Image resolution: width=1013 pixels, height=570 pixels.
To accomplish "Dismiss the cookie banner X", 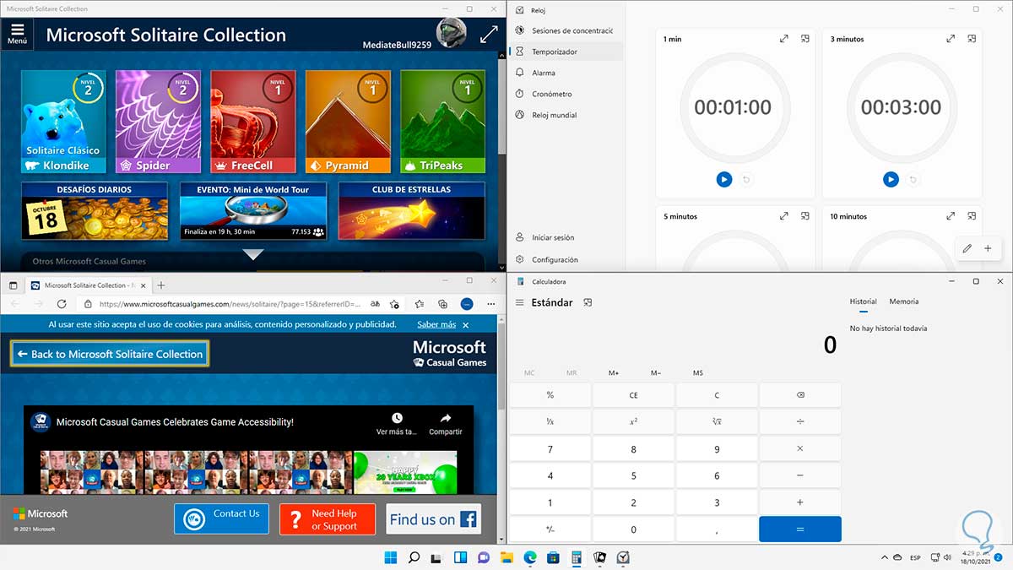I will click(466, 324).
